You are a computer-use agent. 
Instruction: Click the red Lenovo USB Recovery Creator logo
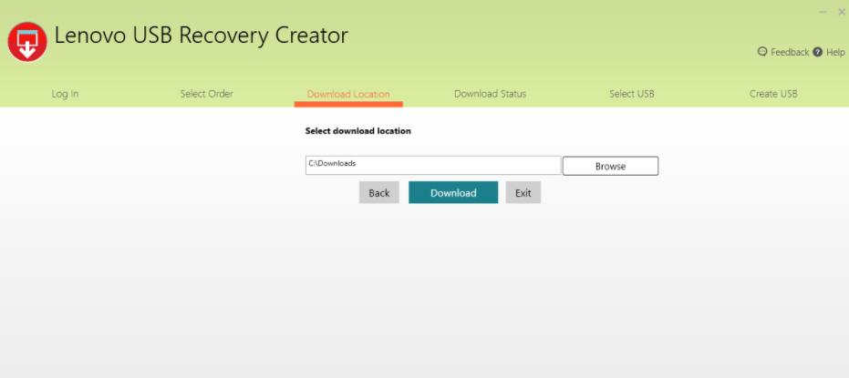(27, 42)
